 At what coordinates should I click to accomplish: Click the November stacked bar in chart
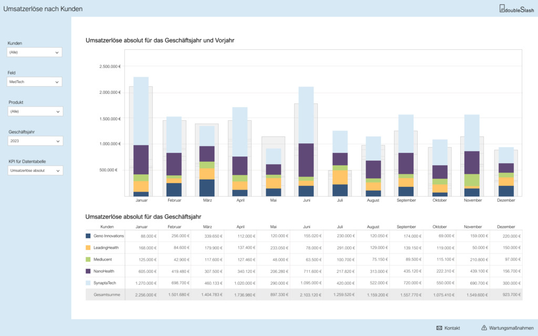coord(472,155)
